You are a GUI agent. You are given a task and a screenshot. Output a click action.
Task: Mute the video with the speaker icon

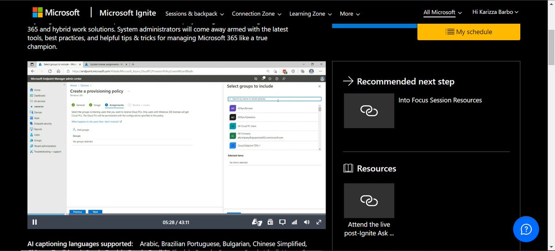306,222
